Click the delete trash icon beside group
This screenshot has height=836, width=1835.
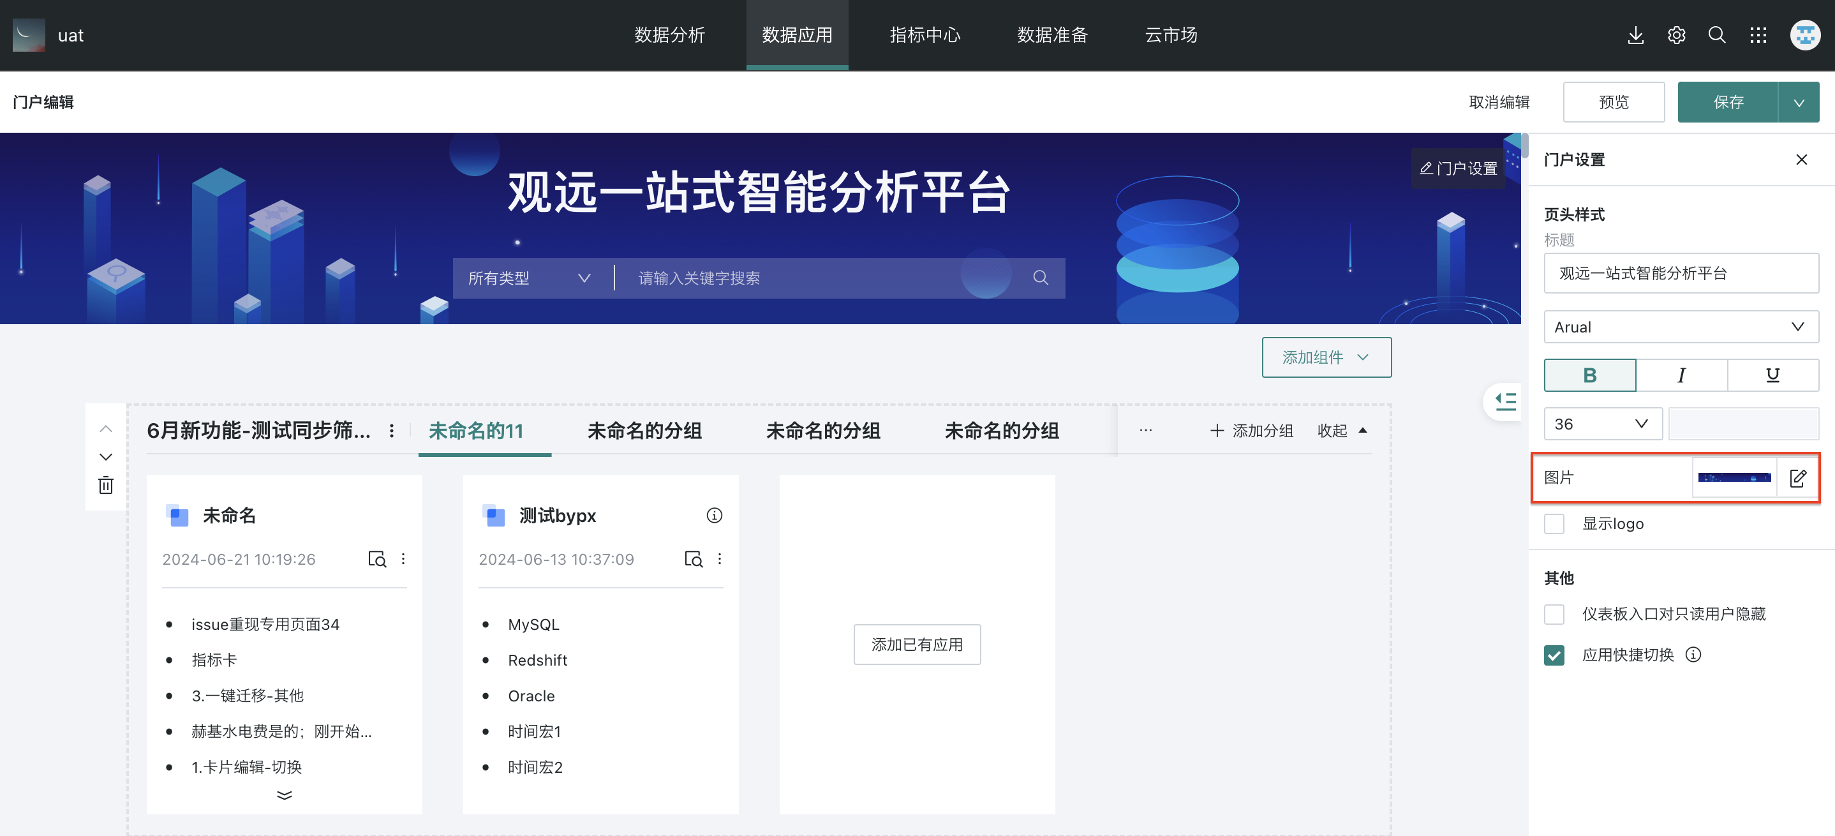105,486
